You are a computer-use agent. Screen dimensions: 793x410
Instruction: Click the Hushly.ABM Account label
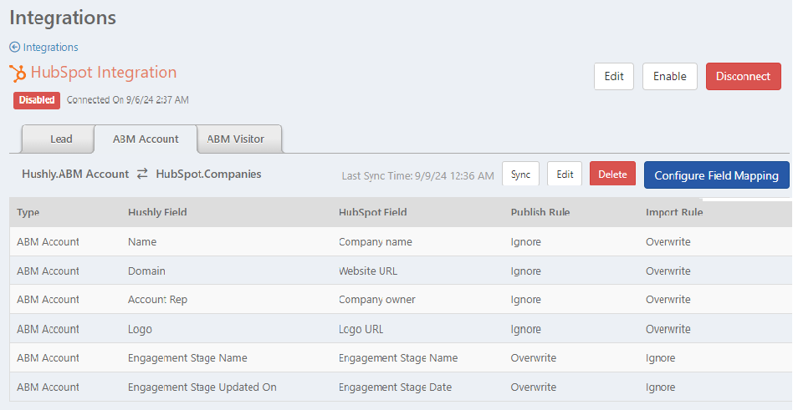pos(75,174)
